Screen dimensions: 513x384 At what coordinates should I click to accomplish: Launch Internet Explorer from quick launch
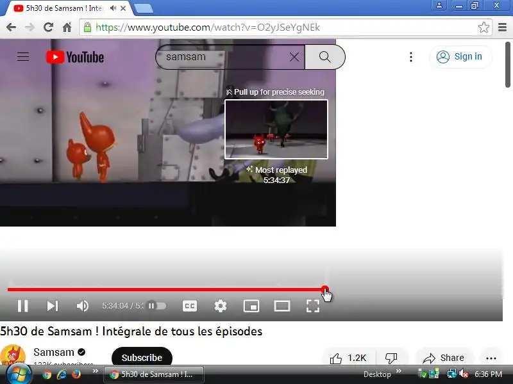click(x=62, y=374)
